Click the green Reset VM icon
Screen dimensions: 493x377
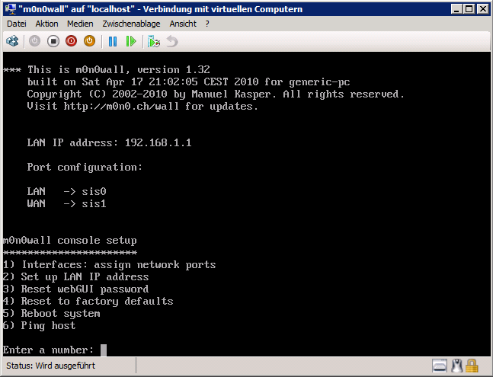(x=131, y=41)
